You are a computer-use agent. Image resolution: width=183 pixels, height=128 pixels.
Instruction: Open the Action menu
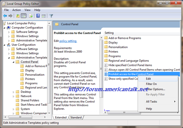click(x=17, y=10)
